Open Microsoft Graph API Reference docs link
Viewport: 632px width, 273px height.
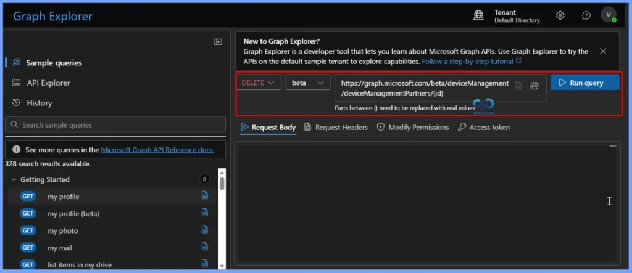[157, 150]
